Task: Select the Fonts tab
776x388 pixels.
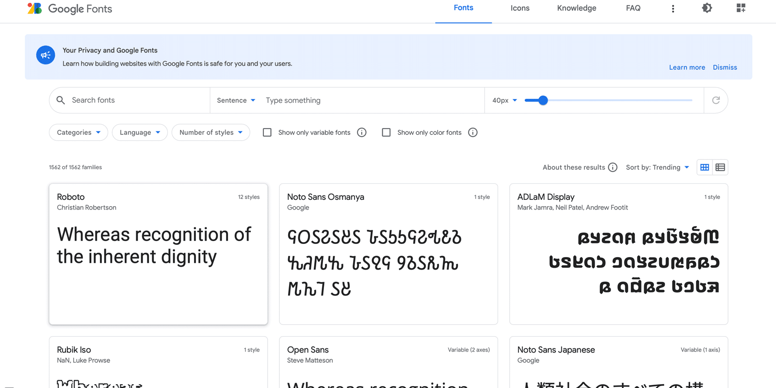Action: click(463, 8)
